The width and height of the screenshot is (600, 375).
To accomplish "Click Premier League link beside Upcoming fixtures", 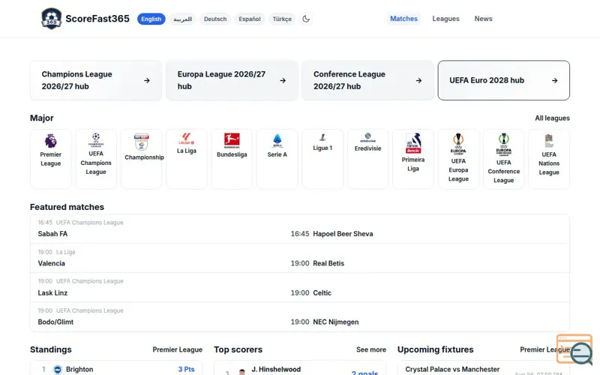I will 544,349.
